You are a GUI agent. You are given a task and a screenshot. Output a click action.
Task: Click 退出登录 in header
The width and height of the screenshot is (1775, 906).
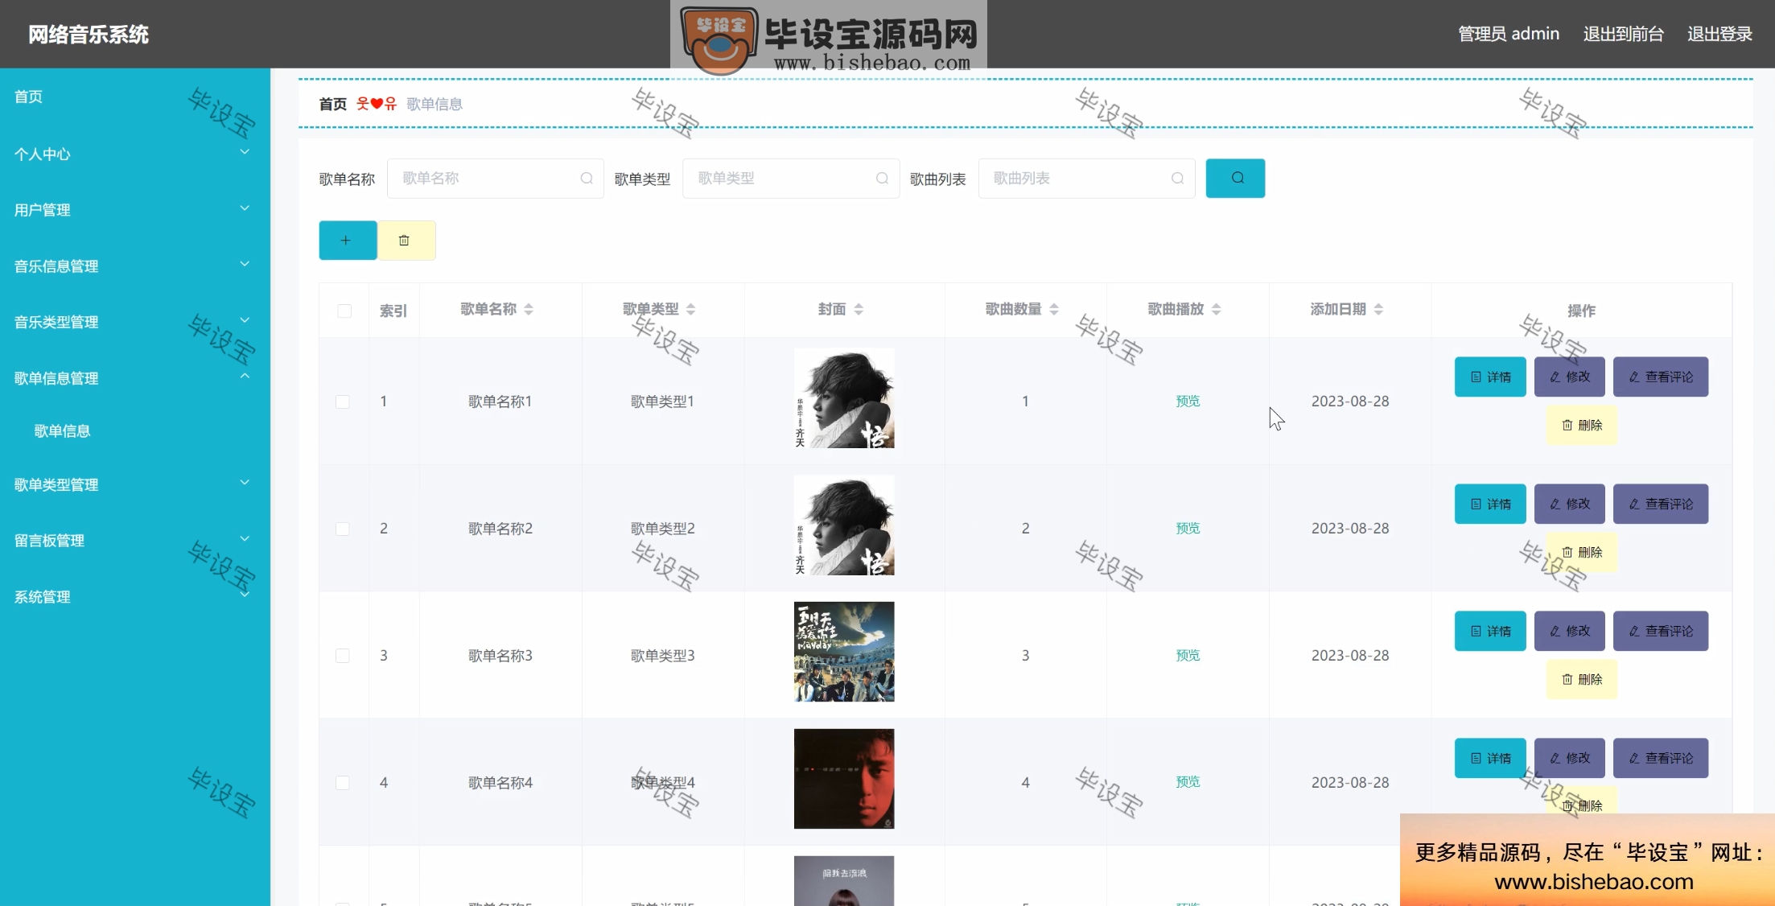tap(1719, 34)
